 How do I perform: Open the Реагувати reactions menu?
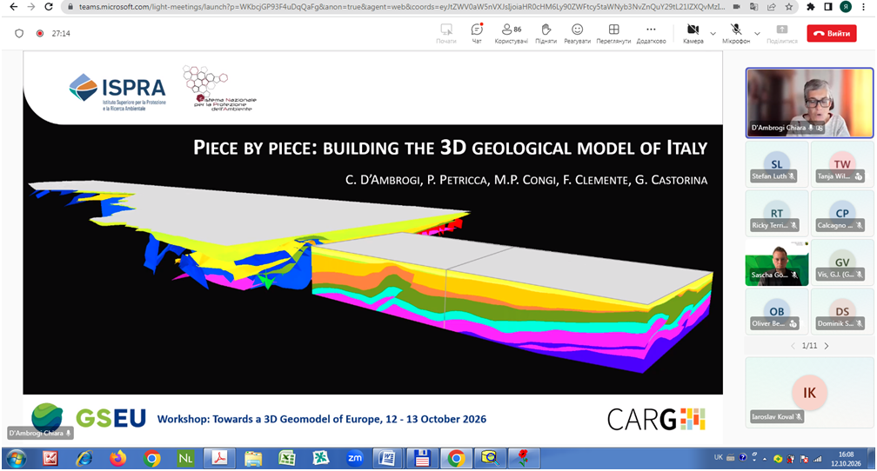point(577,34)
